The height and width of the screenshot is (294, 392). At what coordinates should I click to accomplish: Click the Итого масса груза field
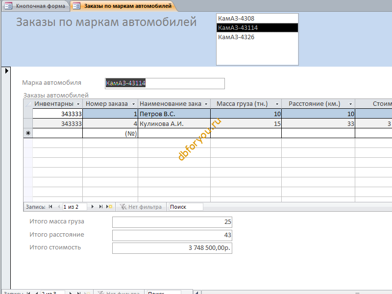[172, 222]
